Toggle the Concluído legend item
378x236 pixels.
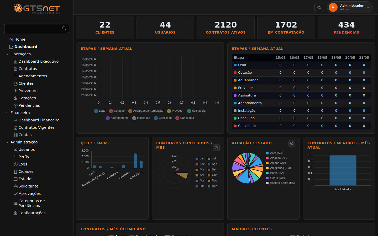pyautogui.click(x=163, y=118)
